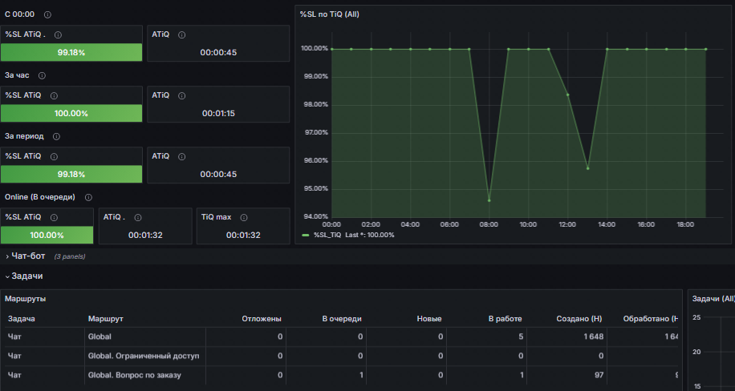Click info icon next to 'Online (В очереди)'
Image resolution: width=735 pixels, height=391 pixels.
88,197
